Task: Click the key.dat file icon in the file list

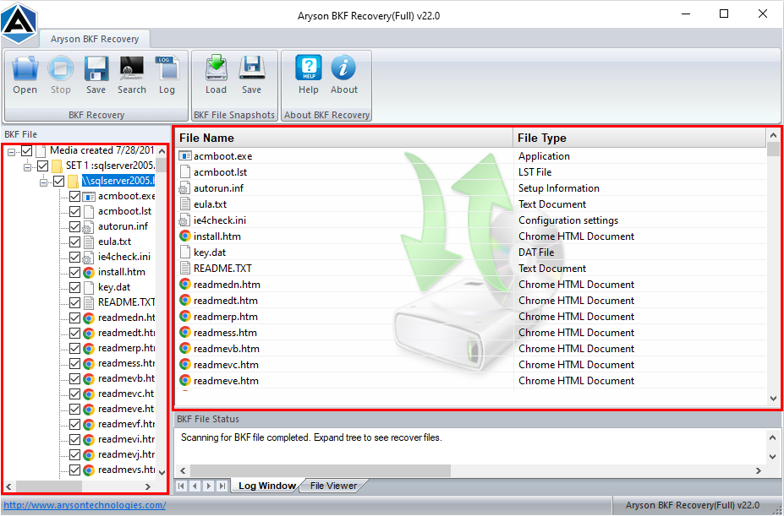Action: [x=185, y=253]
